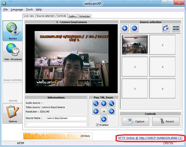Viewport: 186px width, 147px height.
Task: Select the Security sidebar item
Action: tap(13, 93)
